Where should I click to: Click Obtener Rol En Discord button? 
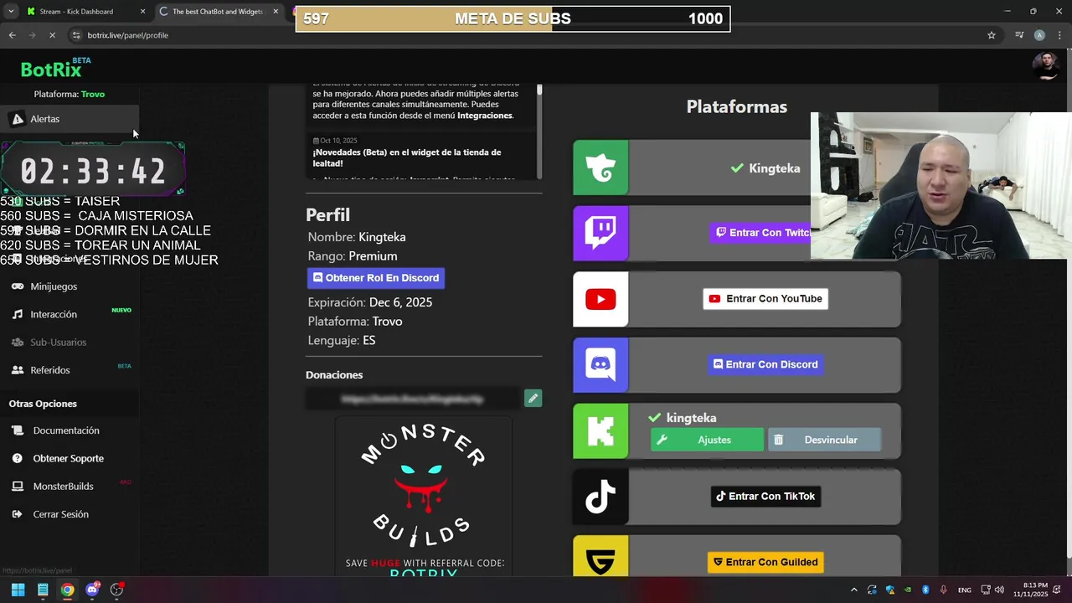[x=376, y=278]
